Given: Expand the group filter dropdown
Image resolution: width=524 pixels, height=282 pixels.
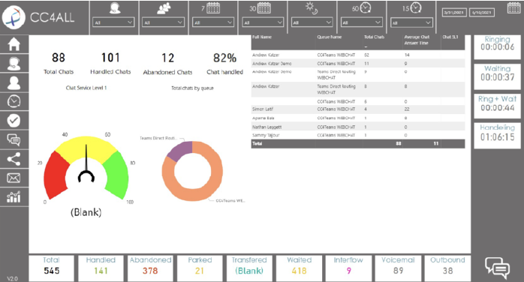Looking at the screenshot, I should point(163,22).
